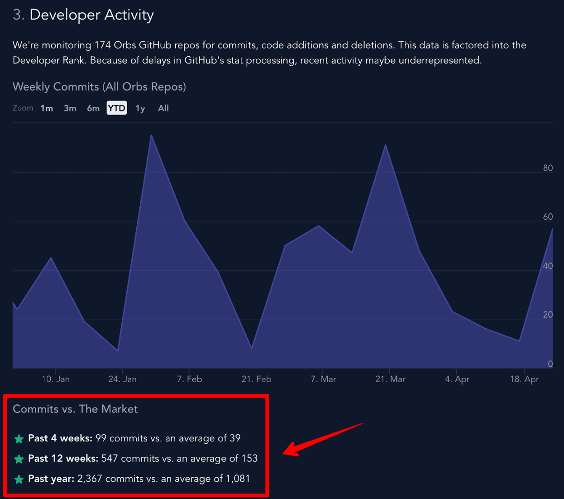Image resolution: width=564 pixels, height=499 pixels.
Task: Click the 'Past year: 2,367 commits' line
Action: (x=139, y=479)
